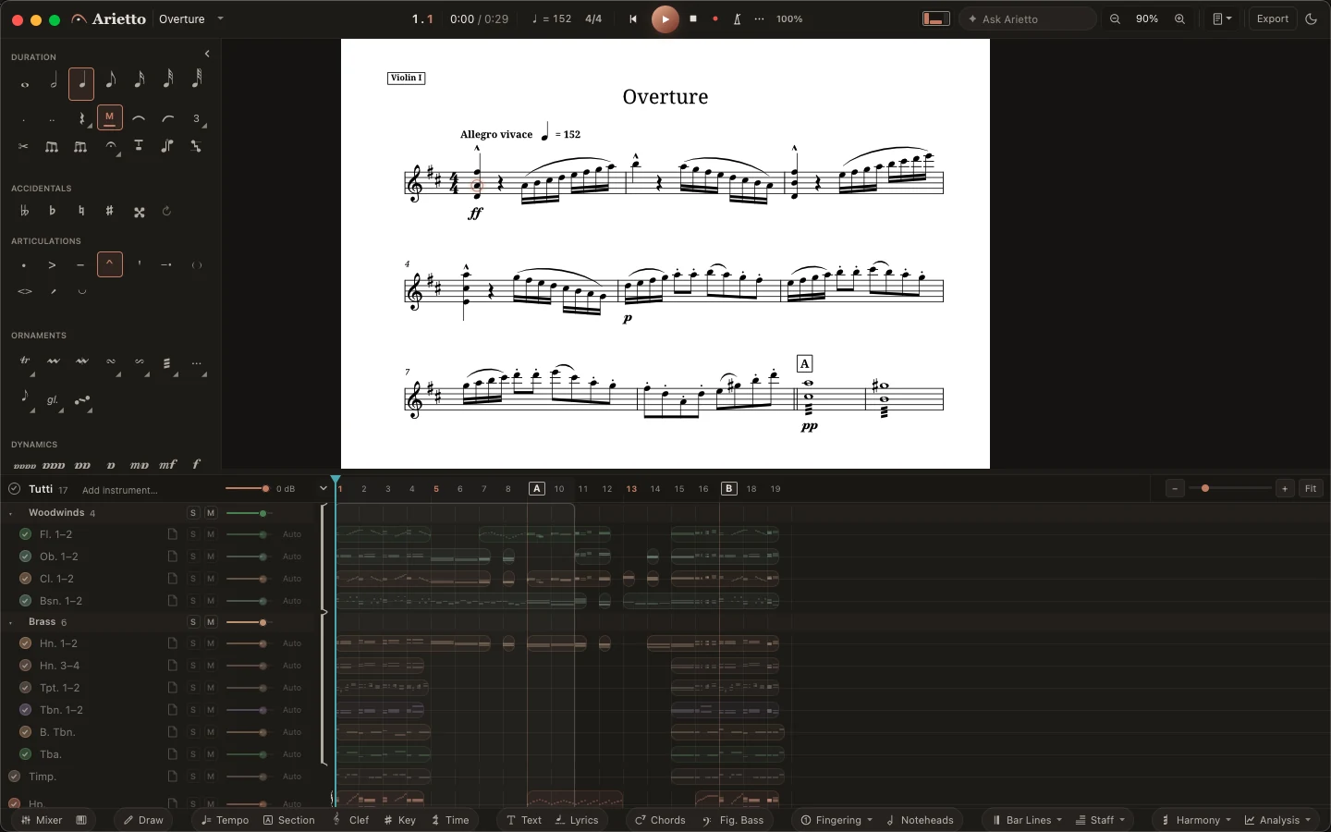
Task: Collapse the Brass group
Action: 11,622
